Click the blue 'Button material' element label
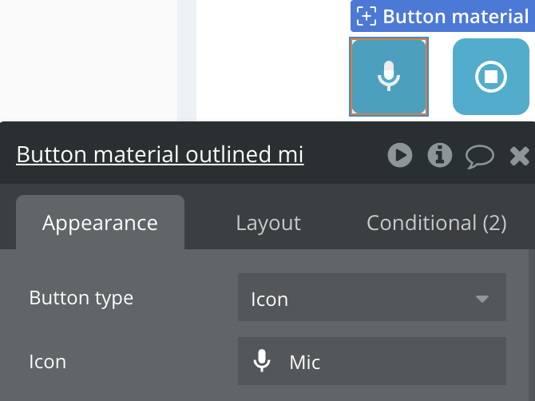The height and width of the screenshot is (401, 535). click(x=455, y=16)
